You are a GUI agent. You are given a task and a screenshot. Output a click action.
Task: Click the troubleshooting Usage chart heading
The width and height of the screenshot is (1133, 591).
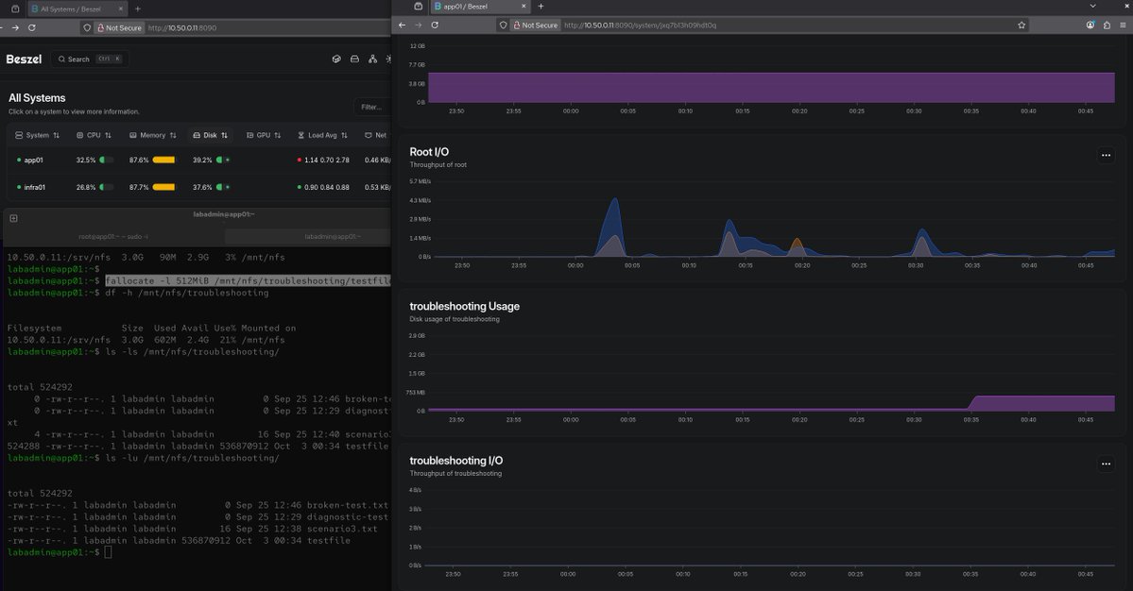tap(464, 306)
